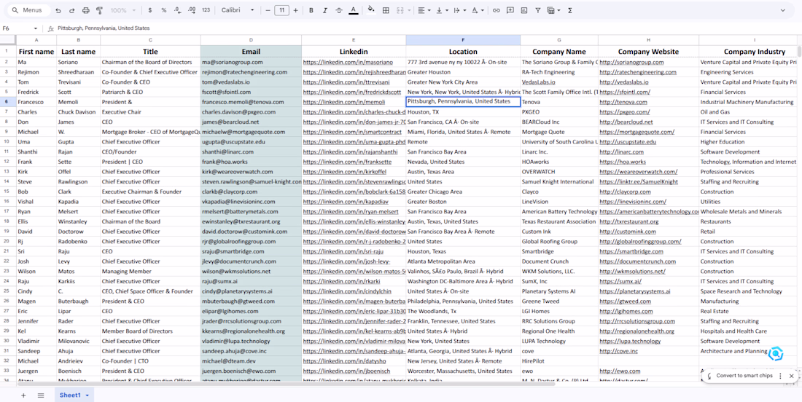802x402 pixels.
Task: Open the Calibri font dropdown
Action: pos(238,11)
